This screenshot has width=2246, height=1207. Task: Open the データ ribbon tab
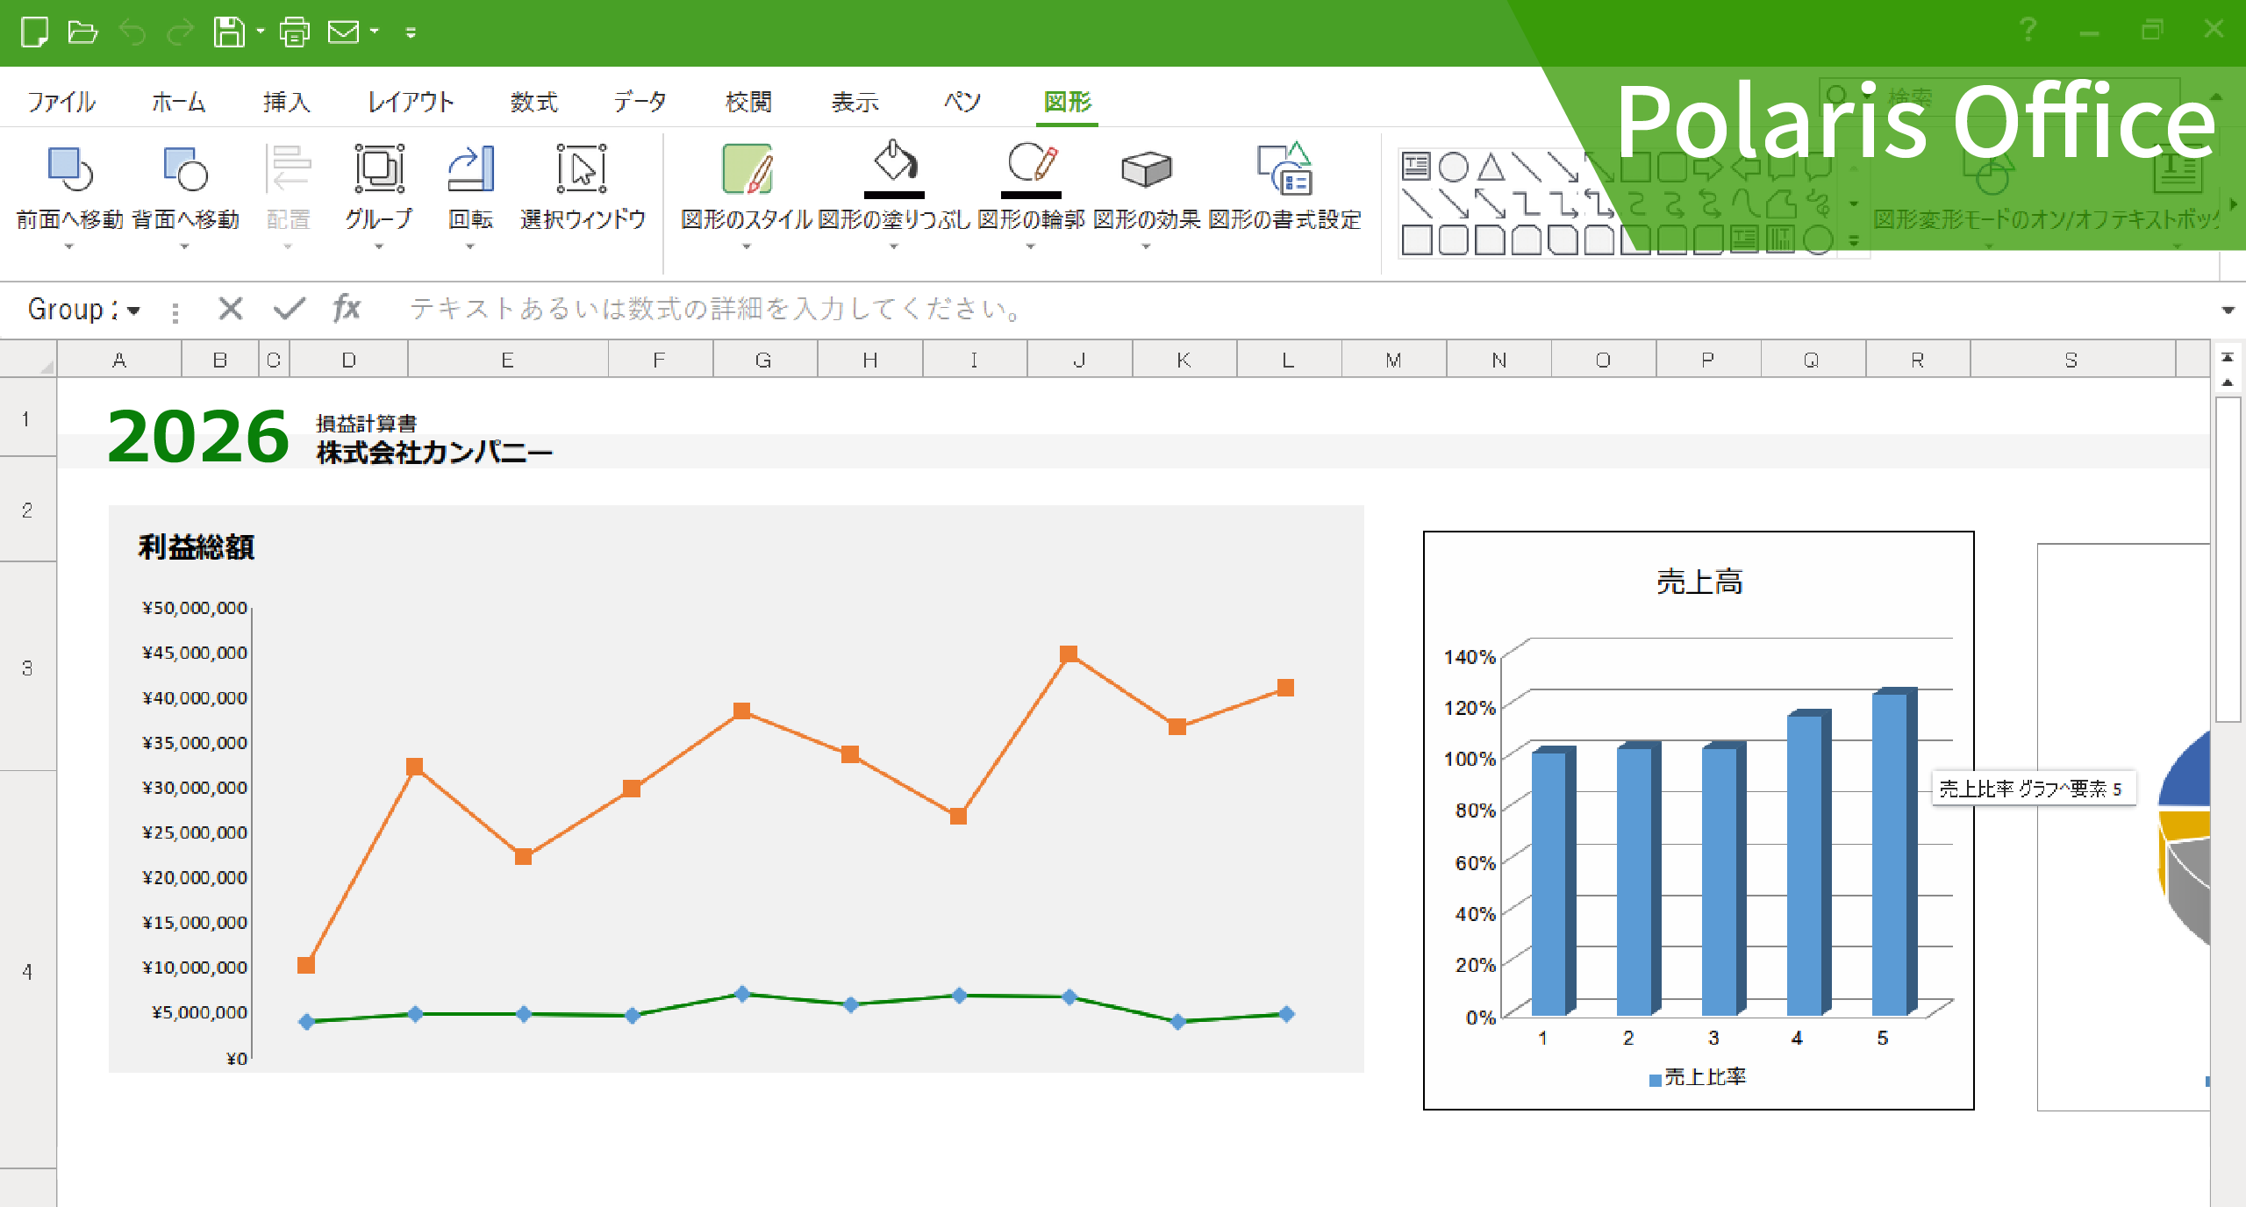640,101
